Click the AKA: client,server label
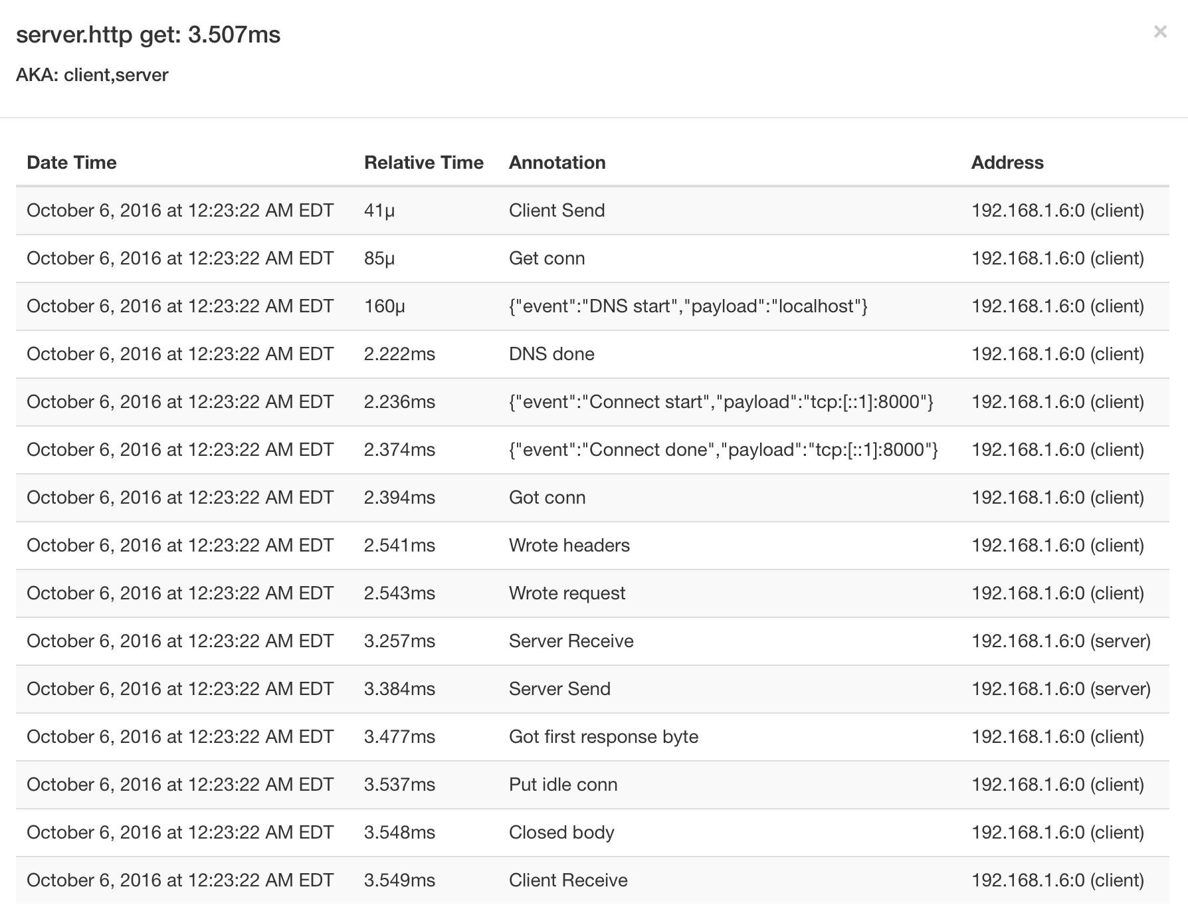The image size is (1188, 917). 93,75
